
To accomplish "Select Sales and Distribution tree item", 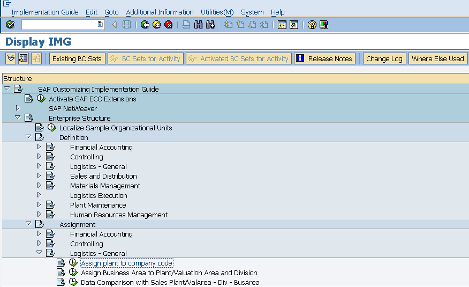I will (x=103, y=176).
